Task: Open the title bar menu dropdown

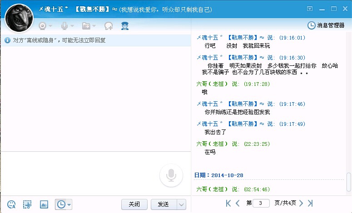Action: [x=310, y=9]
